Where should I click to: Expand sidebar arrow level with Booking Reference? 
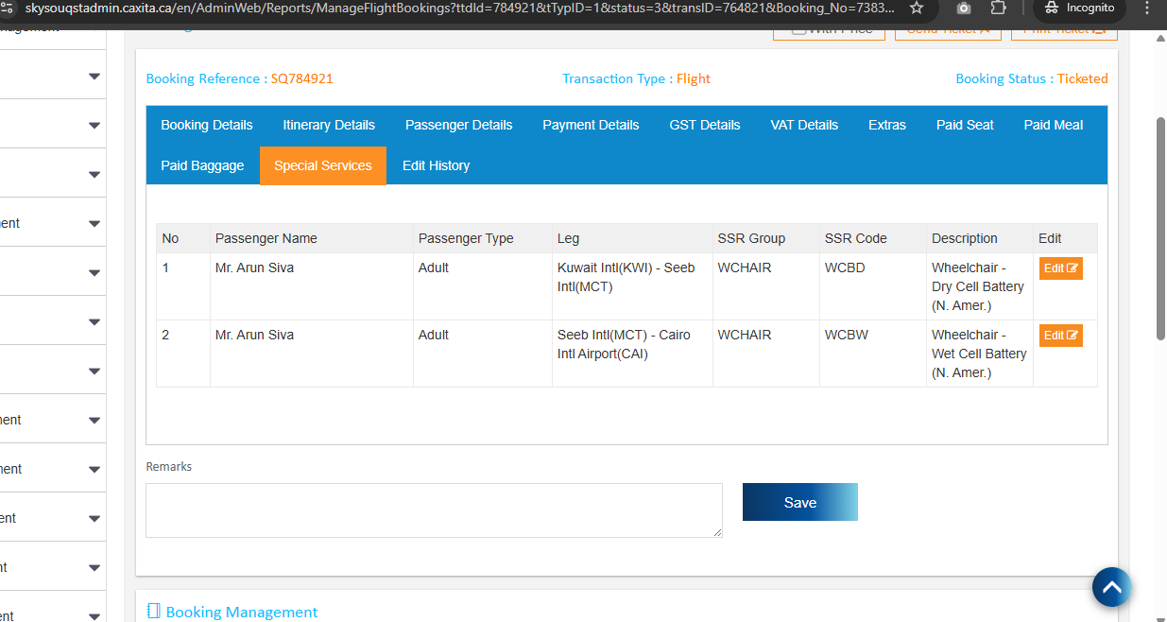tap(94, 77)
